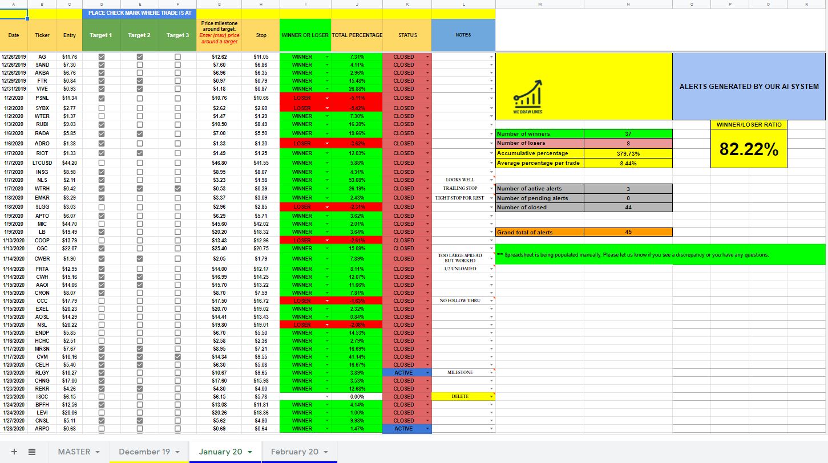Open the DELETE notes dropdown for ISCC

(x=491, y=396)
